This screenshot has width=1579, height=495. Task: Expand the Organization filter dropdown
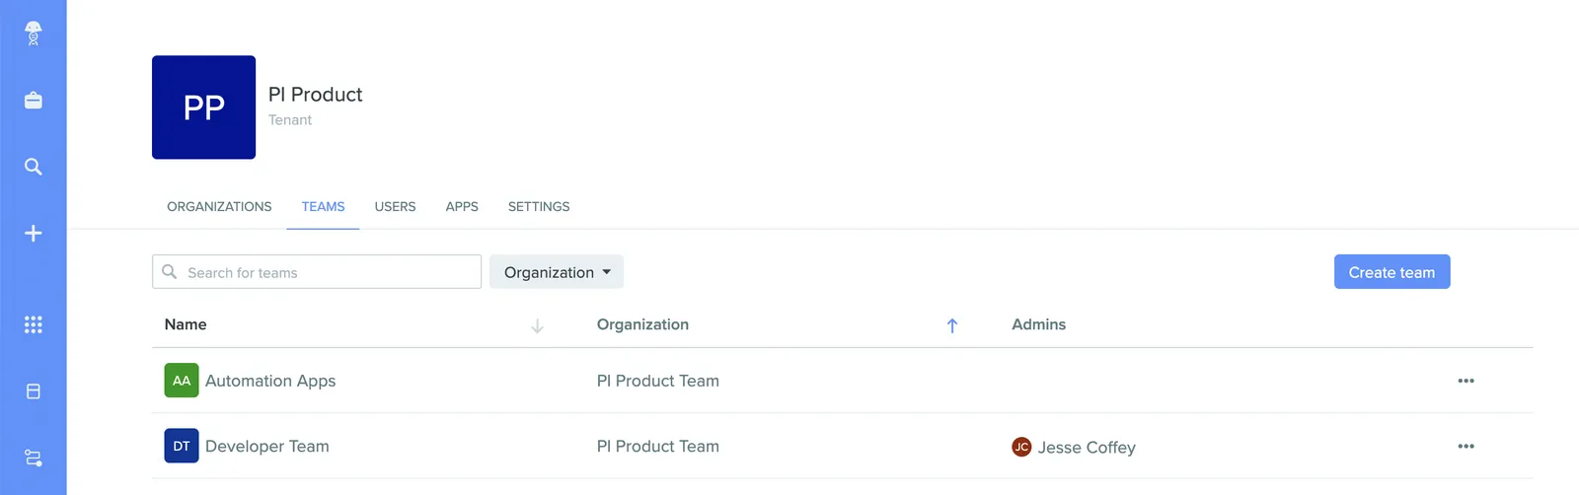[x=557, y=272]
